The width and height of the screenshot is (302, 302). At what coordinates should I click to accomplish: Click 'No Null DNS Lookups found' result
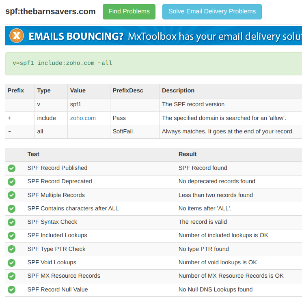tap(216, 290)
